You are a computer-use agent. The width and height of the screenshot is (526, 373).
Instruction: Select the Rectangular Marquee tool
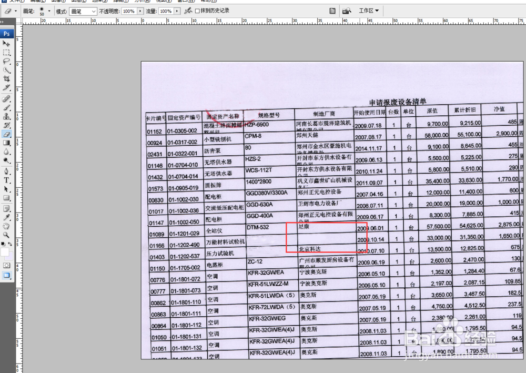click(6, 52)
